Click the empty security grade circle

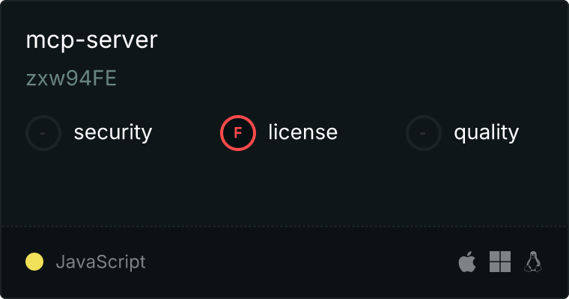(43, 133)
